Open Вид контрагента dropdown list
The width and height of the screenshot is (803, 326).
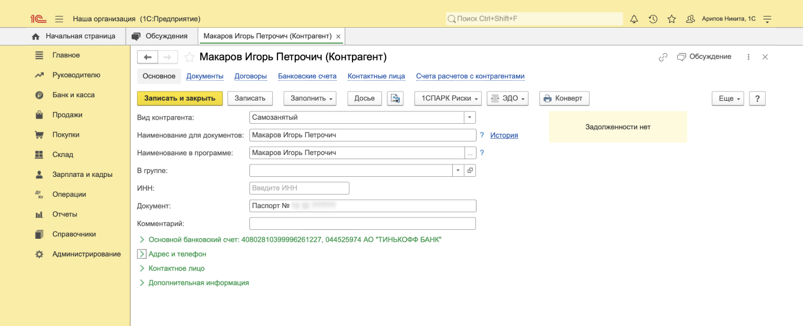(x=470, y=117)
